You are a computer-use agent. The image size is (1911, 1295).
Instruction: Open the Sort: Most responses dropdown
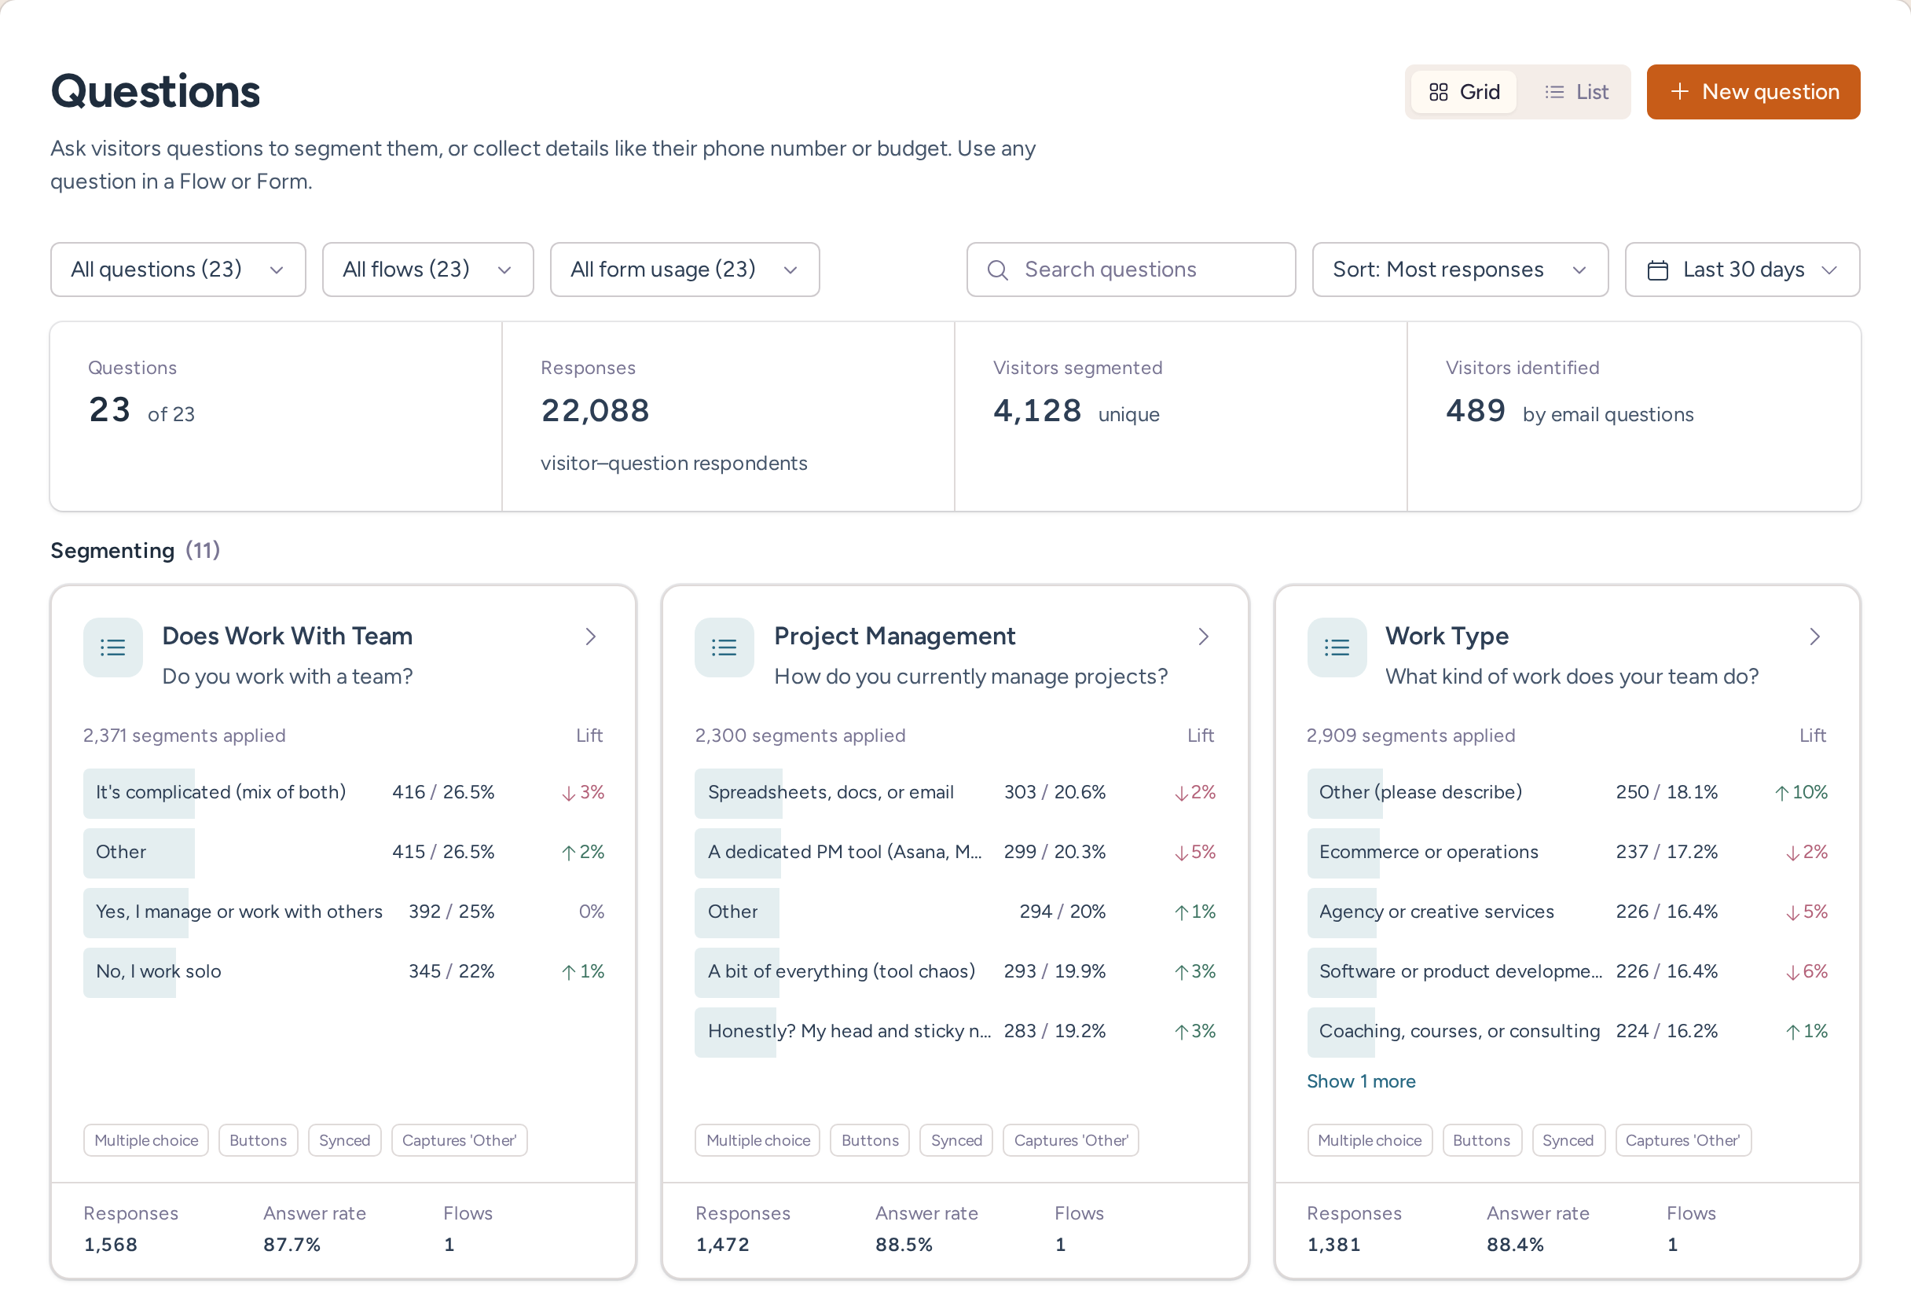coord(1459,270)
